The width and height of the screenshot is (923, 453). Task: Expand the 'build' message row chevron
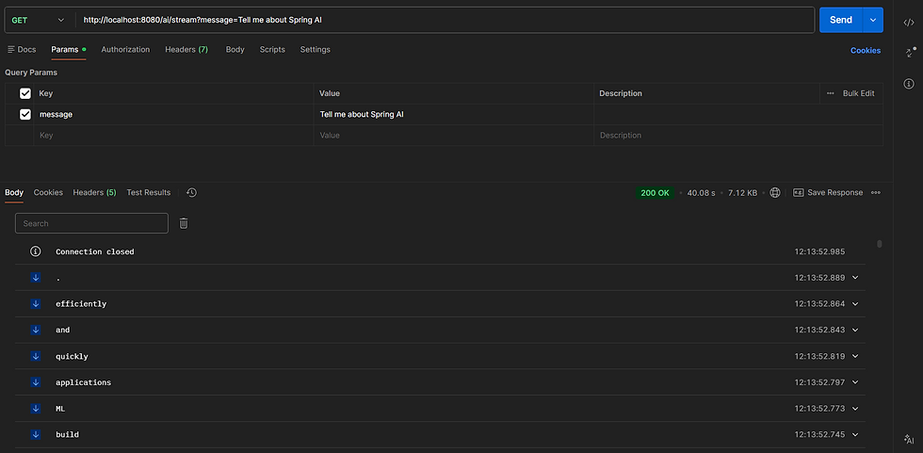tap(855, 434)
